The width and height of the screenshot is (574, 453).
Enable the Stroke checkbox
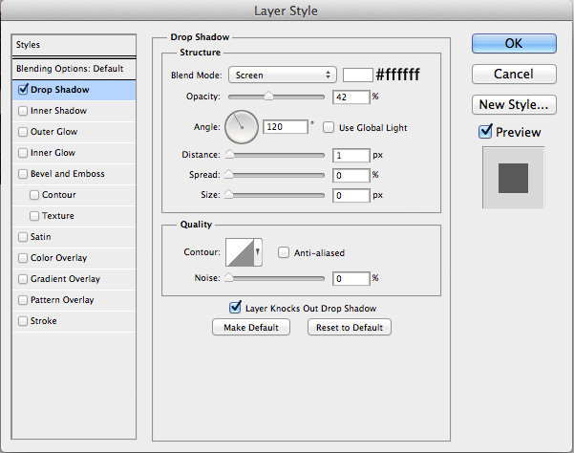tap(23, 321)
